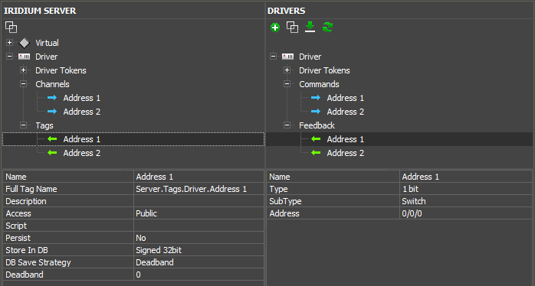Viewport: 535px width, 286px height.
Task: Open the SubType value 'Switch'
Action: coord(466,201)
